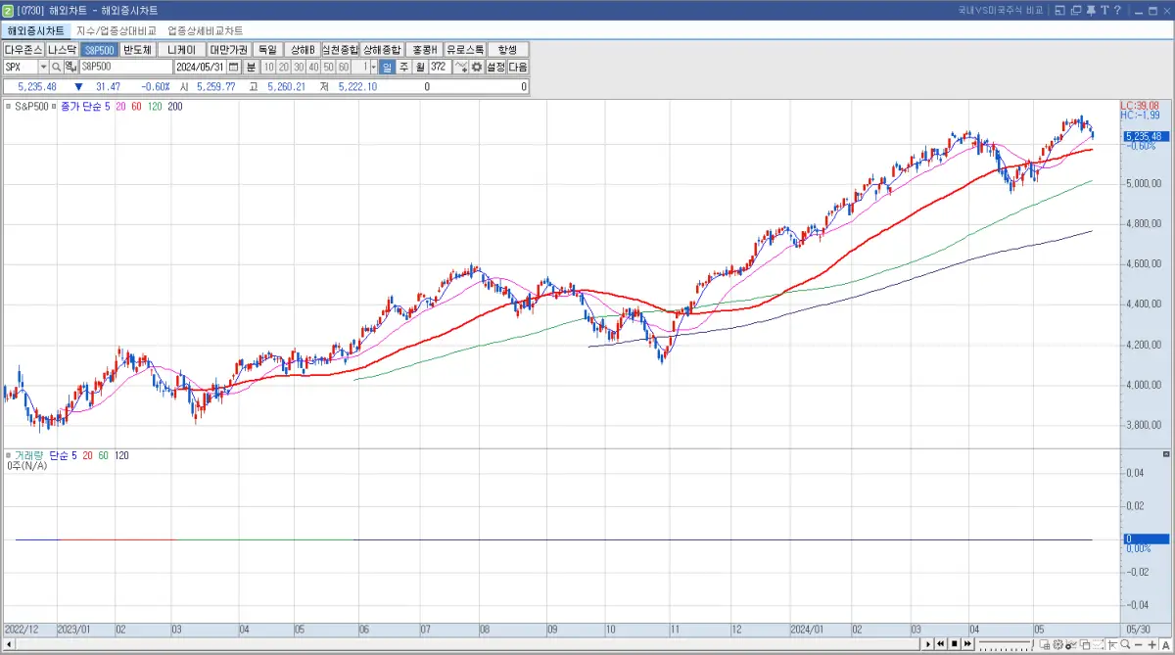Click the 다음 next button
This screenshot has width=1175, height=655.
(x=517, y=67)
